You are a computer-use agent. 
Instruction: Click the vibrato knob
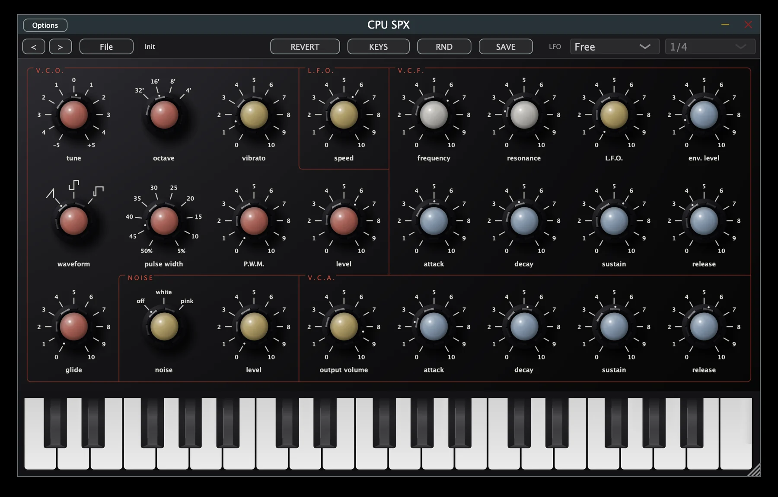254,115
